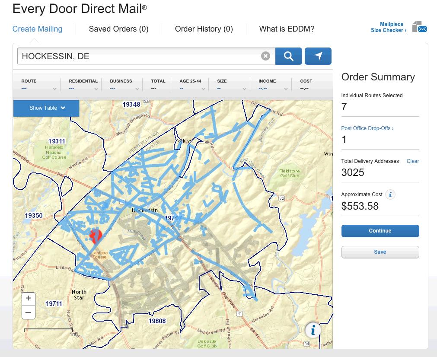Click the 19707 ZIP label on the map
This screenshot has height=357, width=437.
[x=173, y=218]
